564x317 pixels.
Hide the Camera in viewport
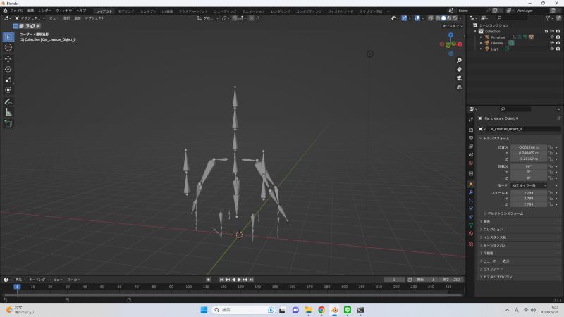[552, 43]
